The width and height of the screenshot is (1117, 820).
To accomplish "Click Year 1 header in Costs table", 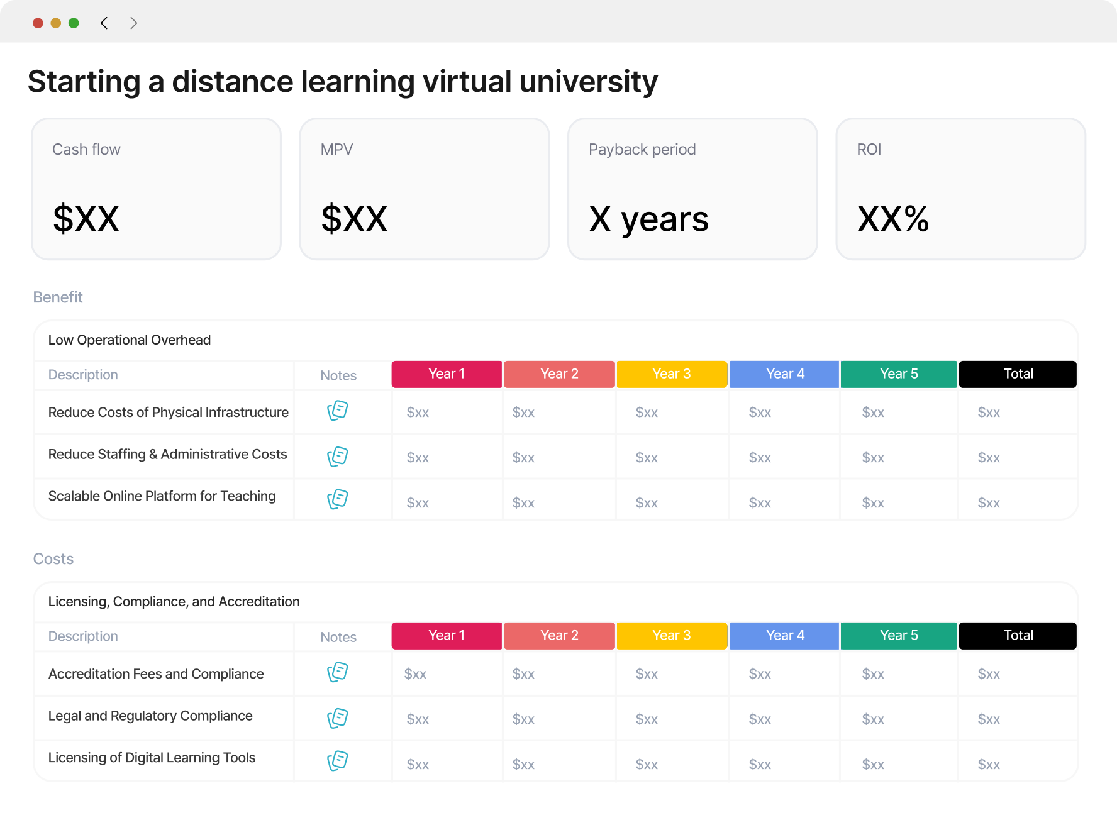I will (447, 636).
